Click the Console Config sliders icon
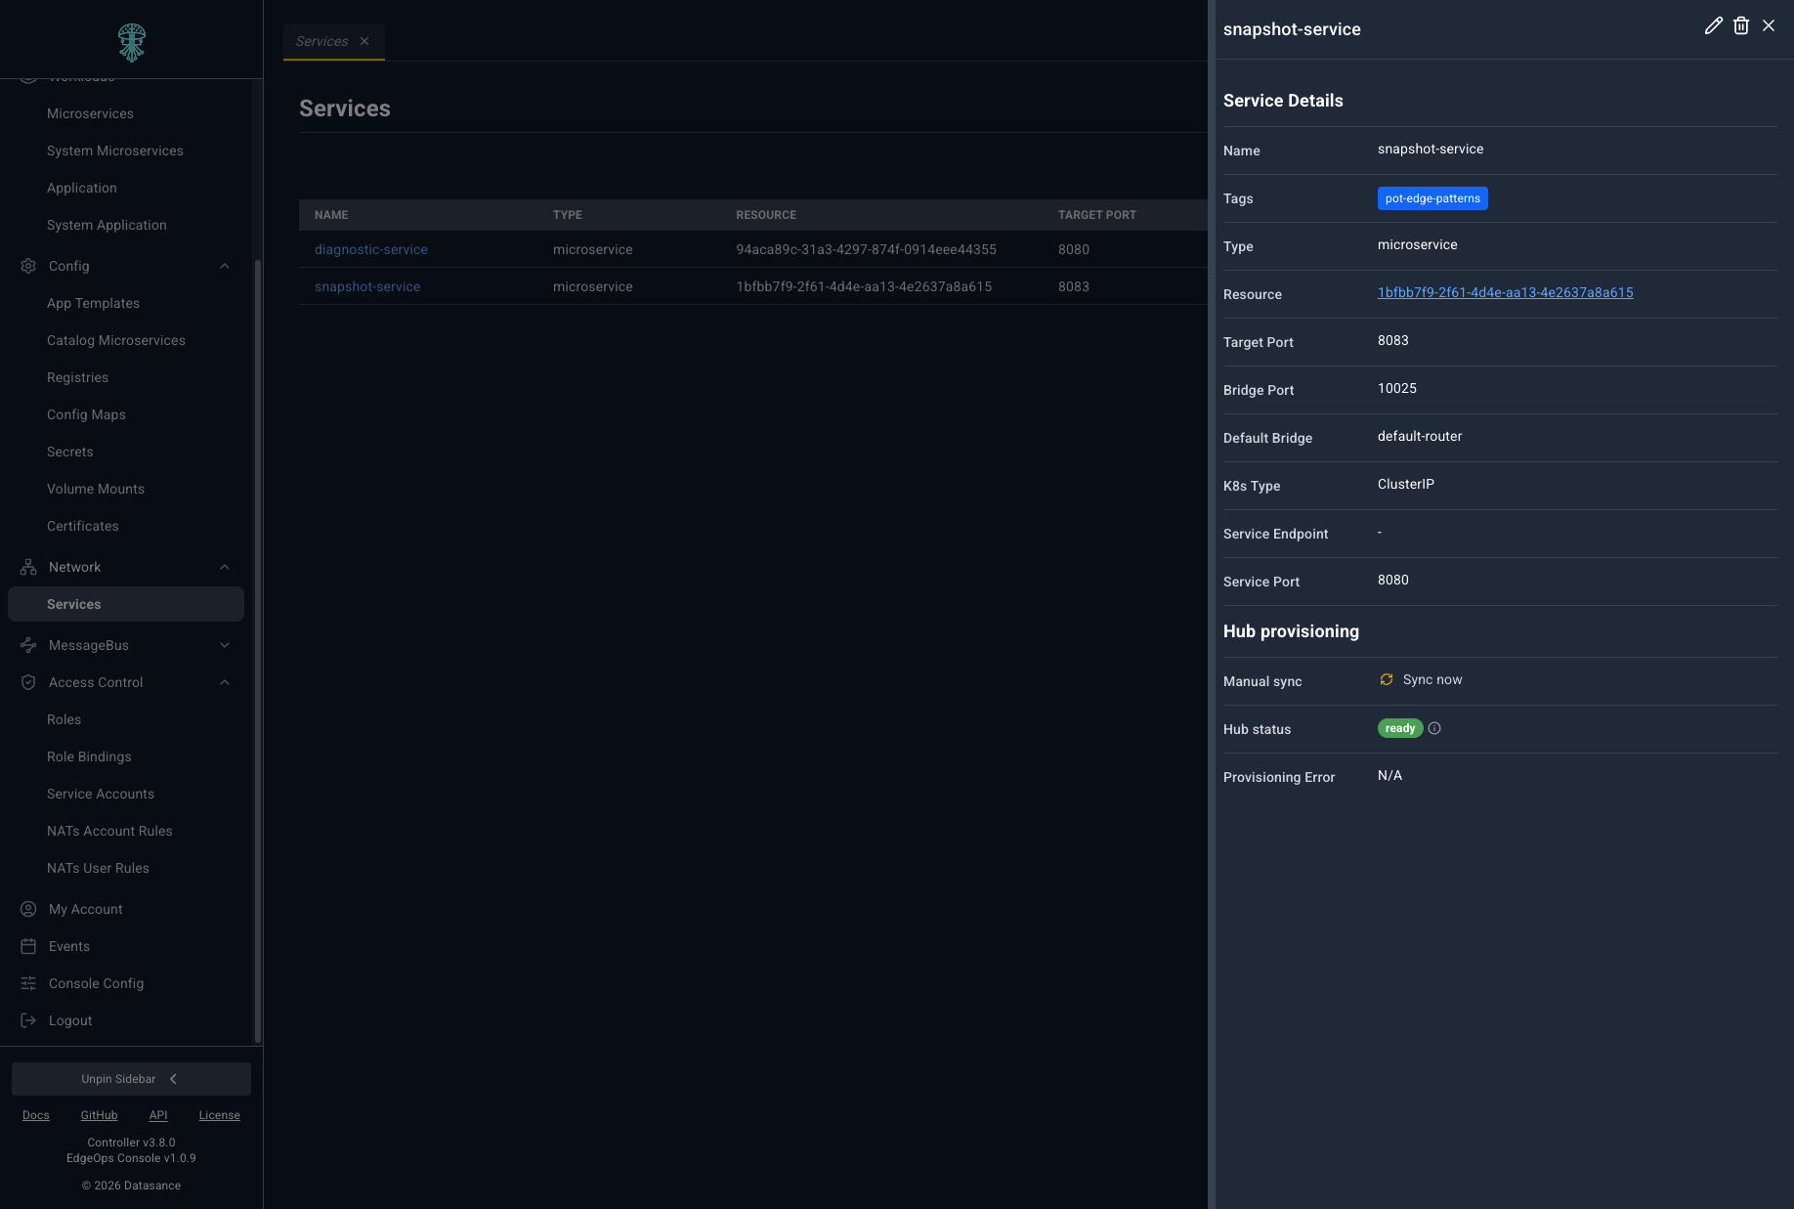 28,983
